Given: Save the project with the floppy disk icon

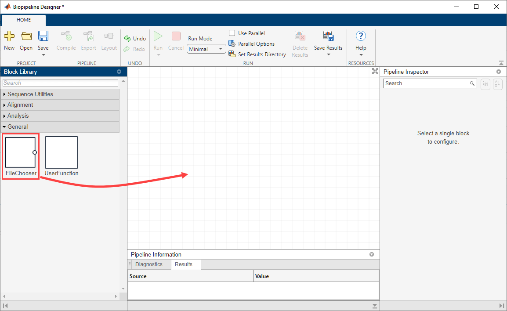Looking at the screenshot, I should [43, 36].
